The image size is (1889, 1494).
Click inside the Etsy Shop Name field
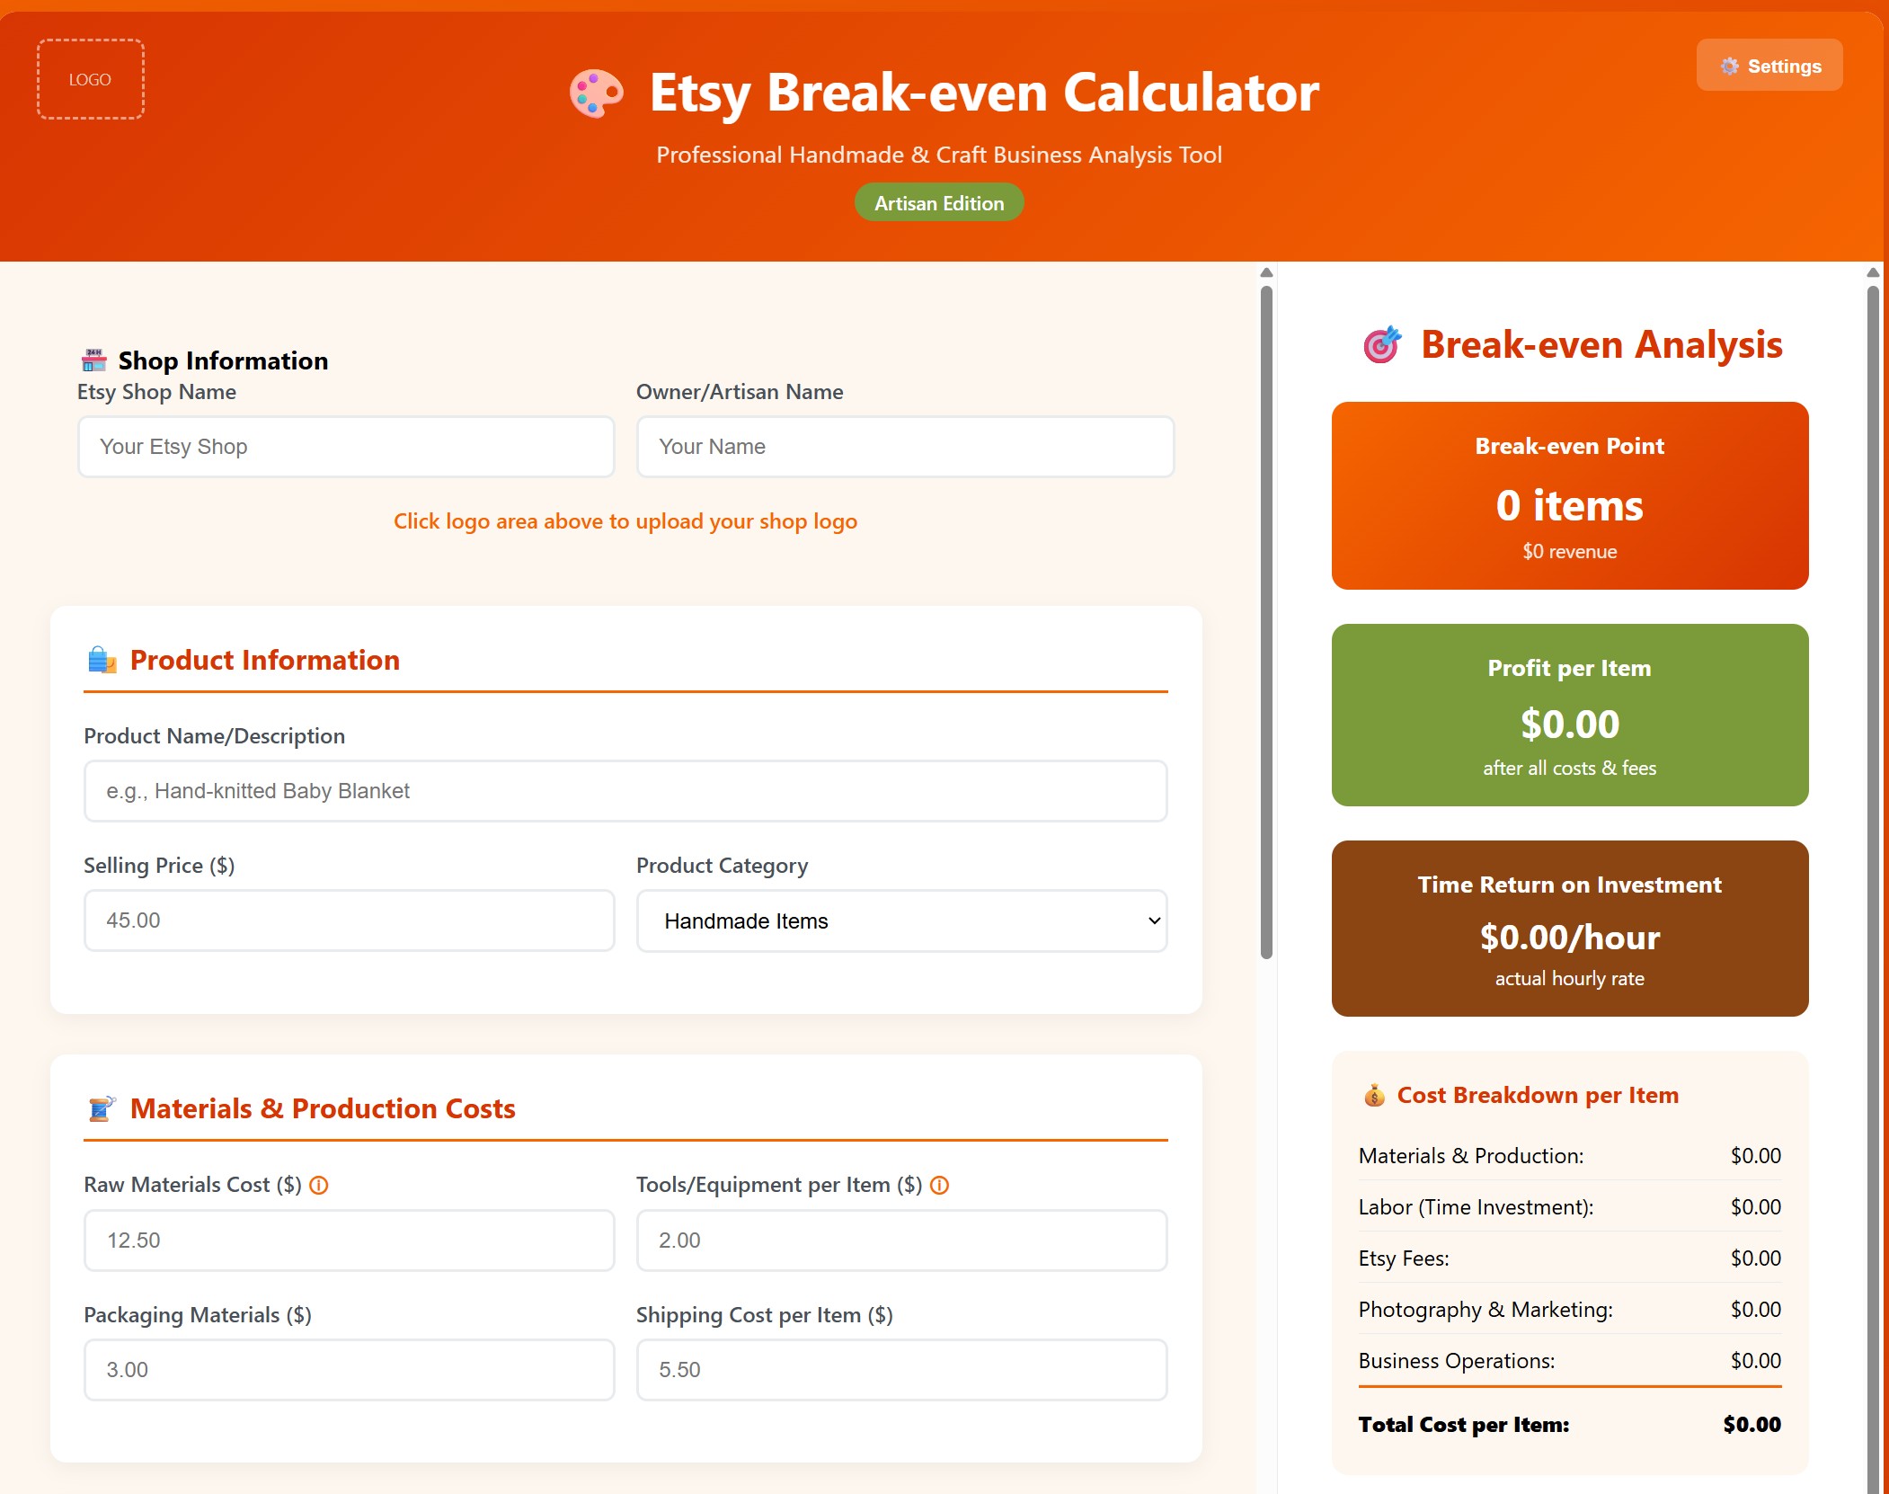(x=347, y=447)
